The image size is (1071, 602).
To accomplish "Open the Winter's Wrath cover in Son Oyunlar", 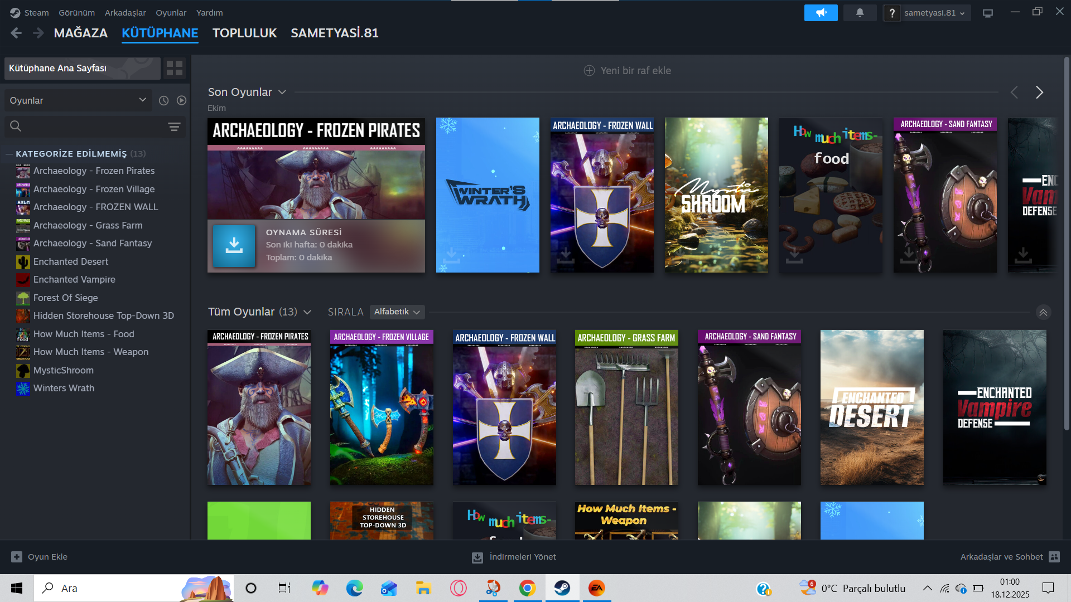I will click(488, 195).
